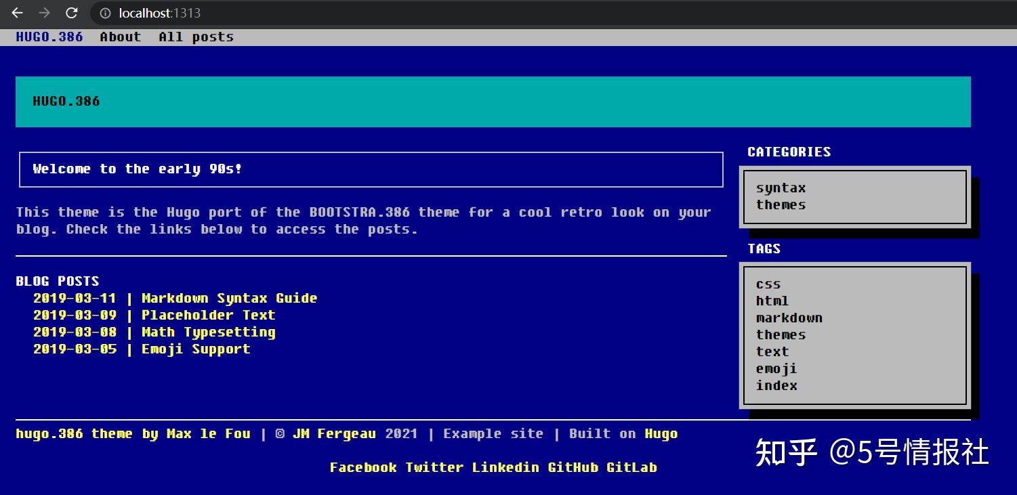Open the Twitter footer link
Viewport: 1017px width, 495px height.
[x=434, y=468]
